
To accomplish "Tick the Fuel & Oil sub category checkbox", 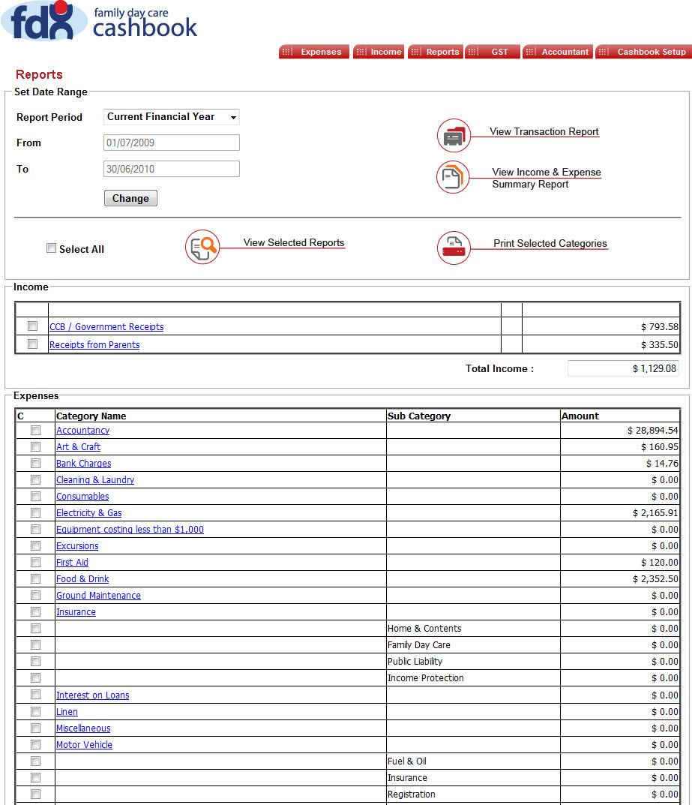I will [x=35, y=761].
